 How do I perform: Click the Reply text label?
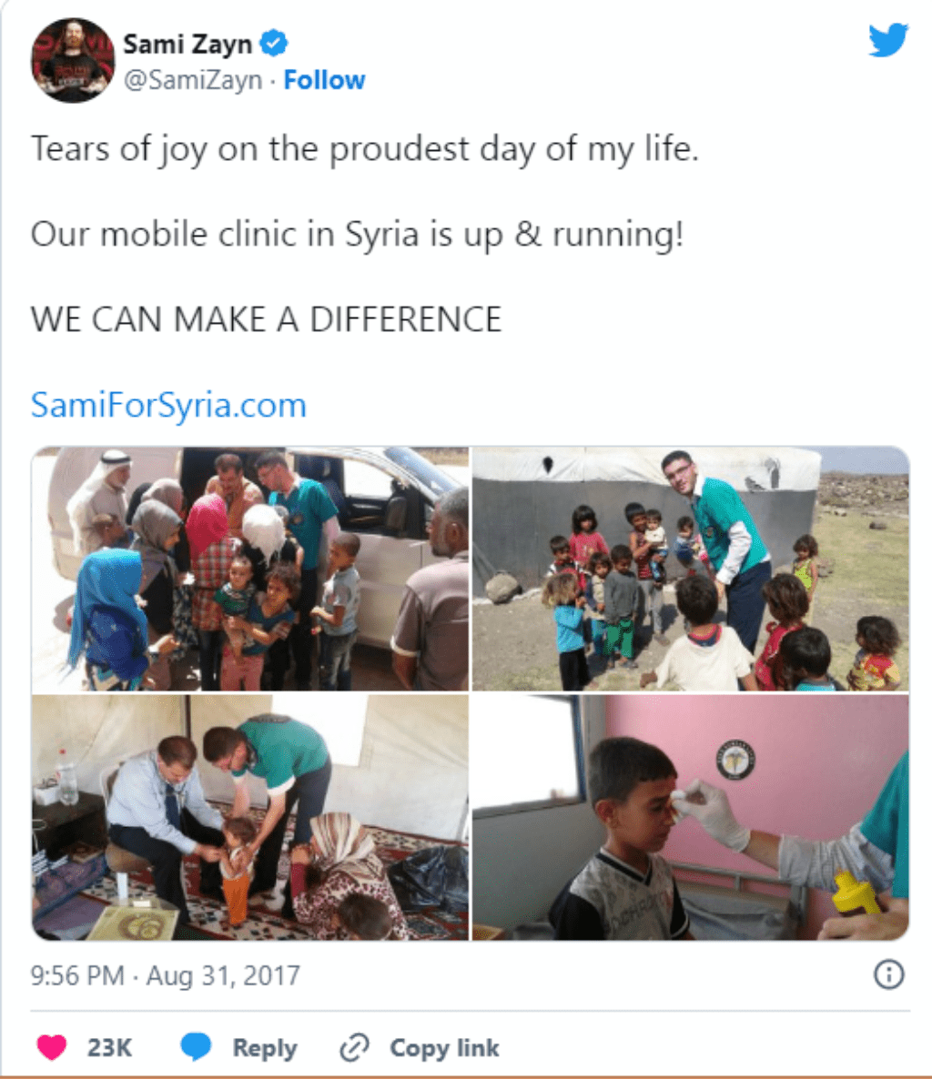265,1047
